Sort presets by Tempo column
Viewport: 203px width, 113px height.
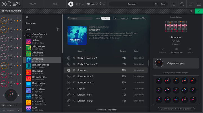[123, 51]
